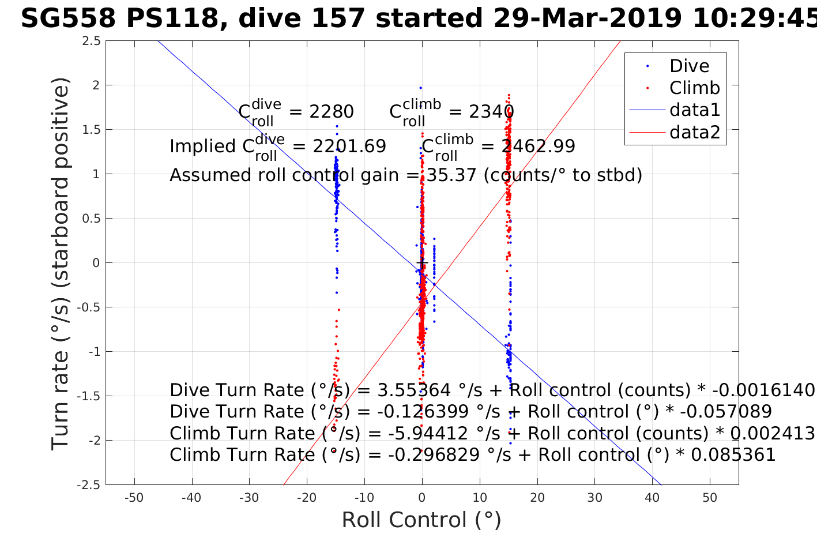Click the 2.5 tick label on y-axis
The image size is (817, 545).
click(x=92, y=41)
